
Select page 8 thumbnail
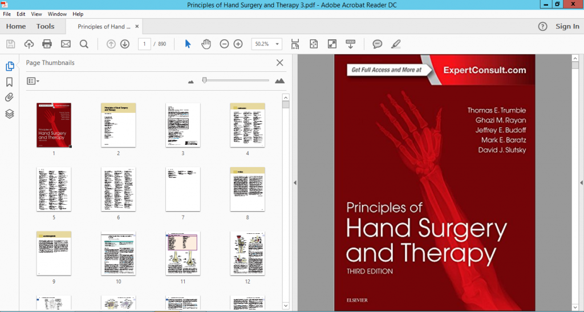pos(248,189)
